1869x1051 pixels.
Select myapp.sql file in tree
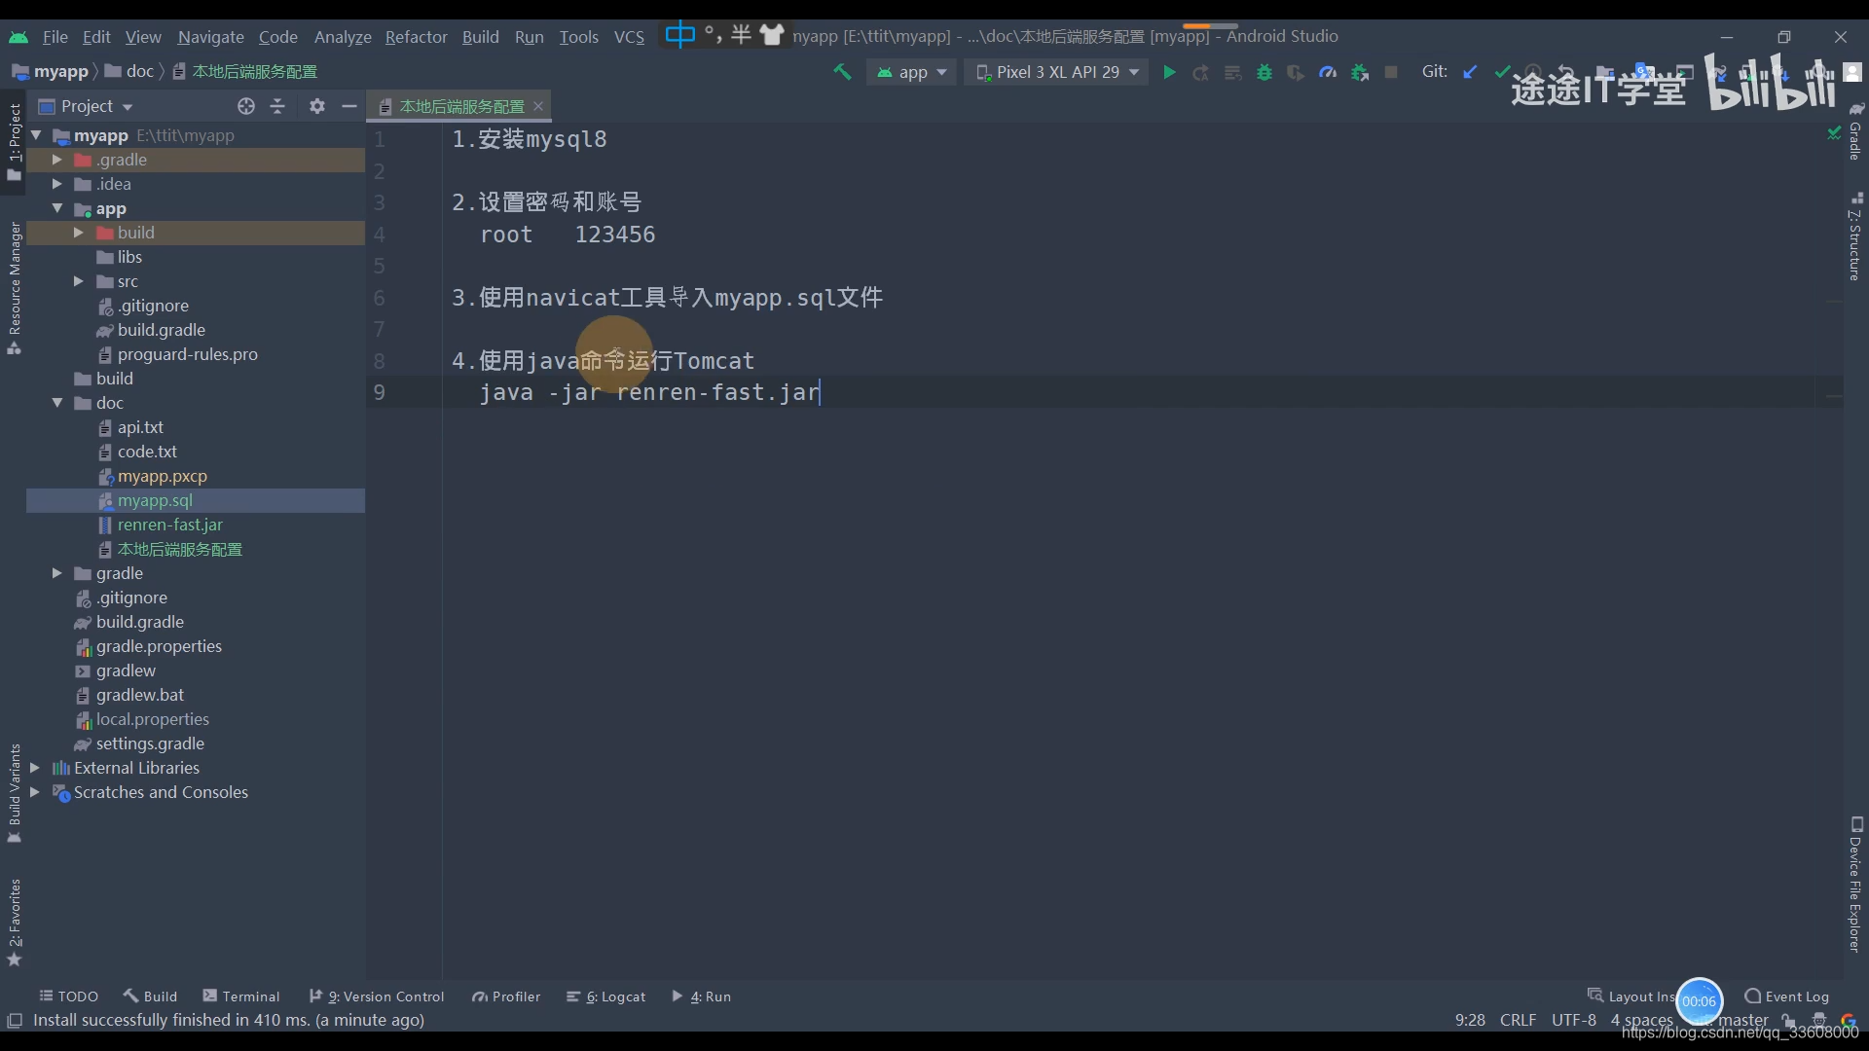155,500
